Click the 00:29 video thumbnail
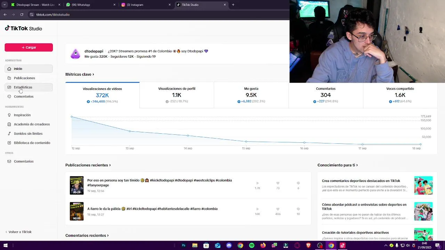The image size is (445, 250). coord(76,185)
